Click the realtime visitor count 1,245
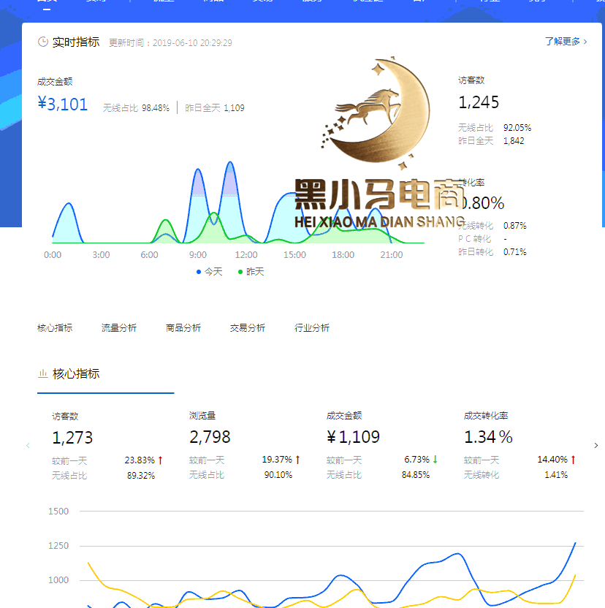 pos(479,102)
